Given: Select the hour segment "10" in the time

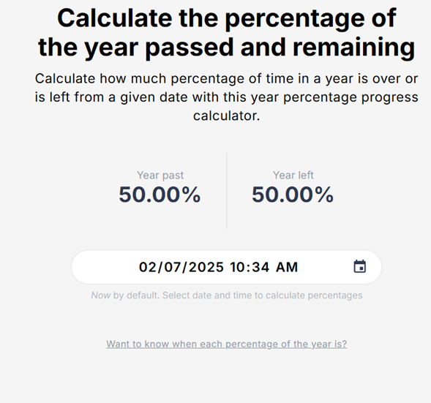Looking at the screenshot, I should 238,267.
